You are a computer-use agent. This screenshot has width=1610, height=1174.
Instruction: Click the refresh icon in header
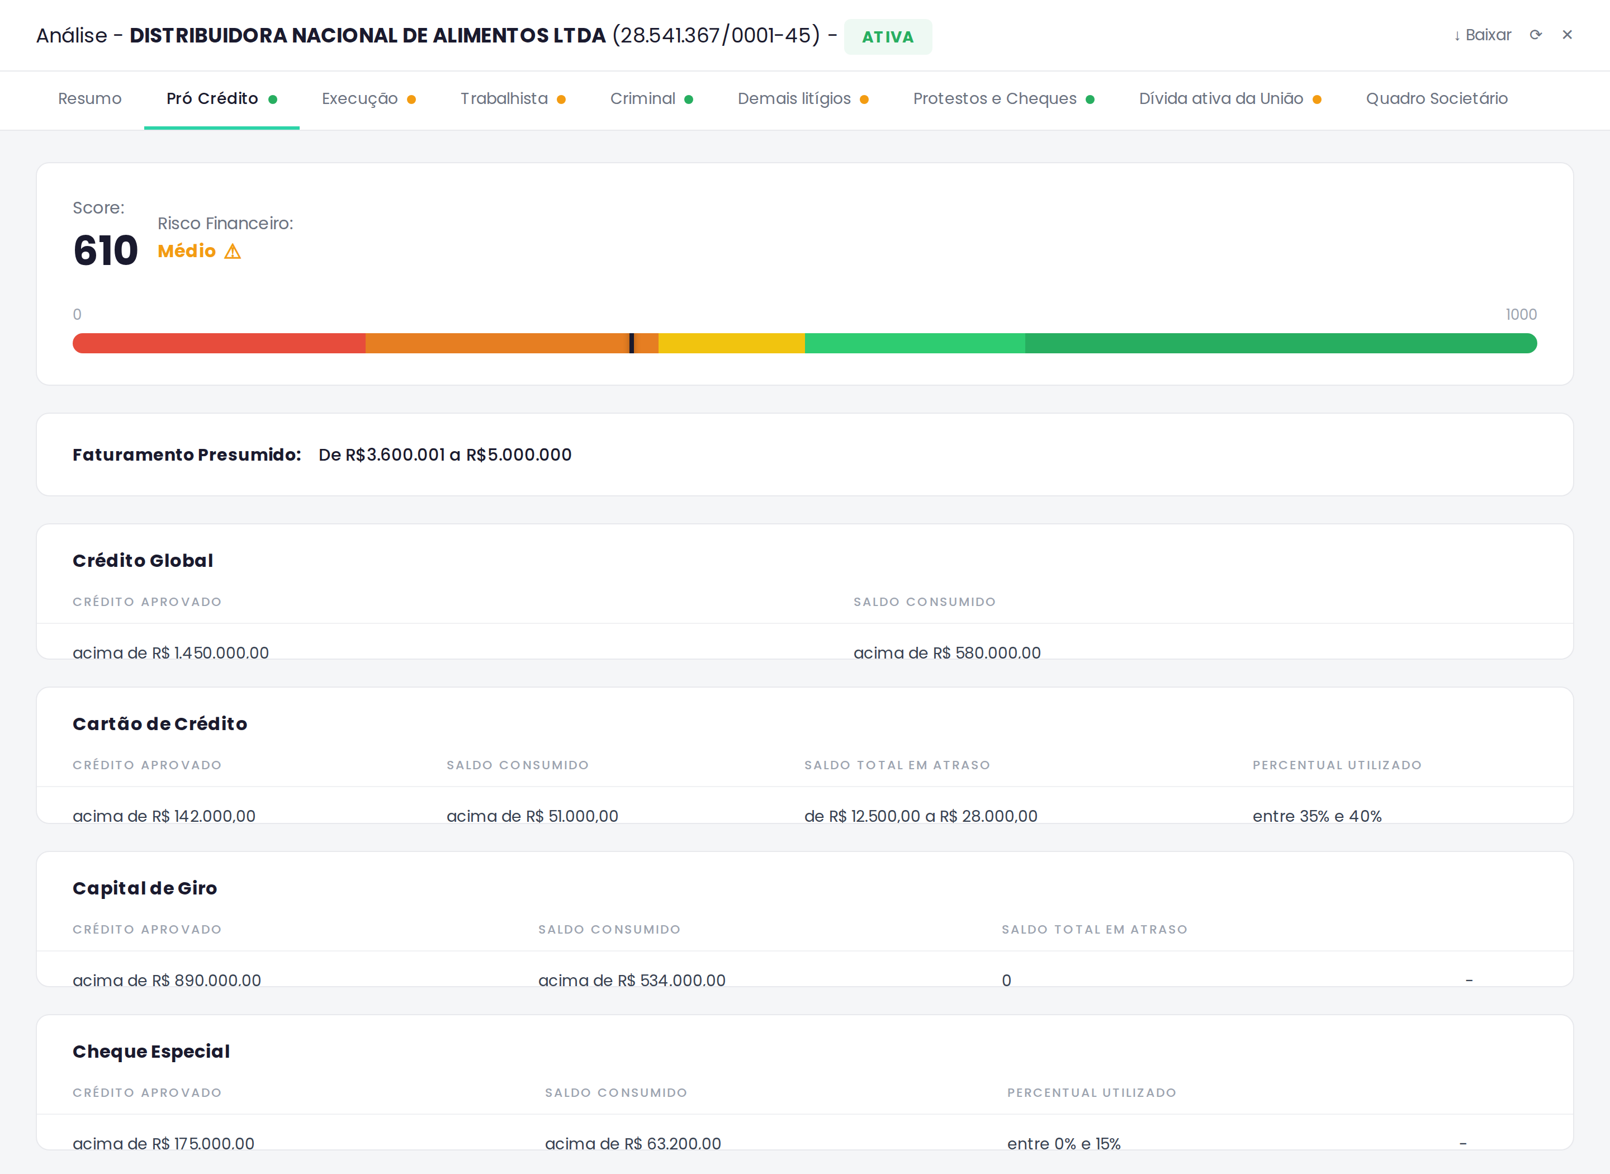(1536, 35)
